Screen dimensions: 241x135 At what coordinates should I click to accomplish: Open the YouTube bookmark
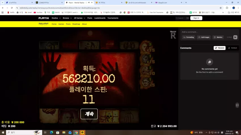(x=38, y=12)
